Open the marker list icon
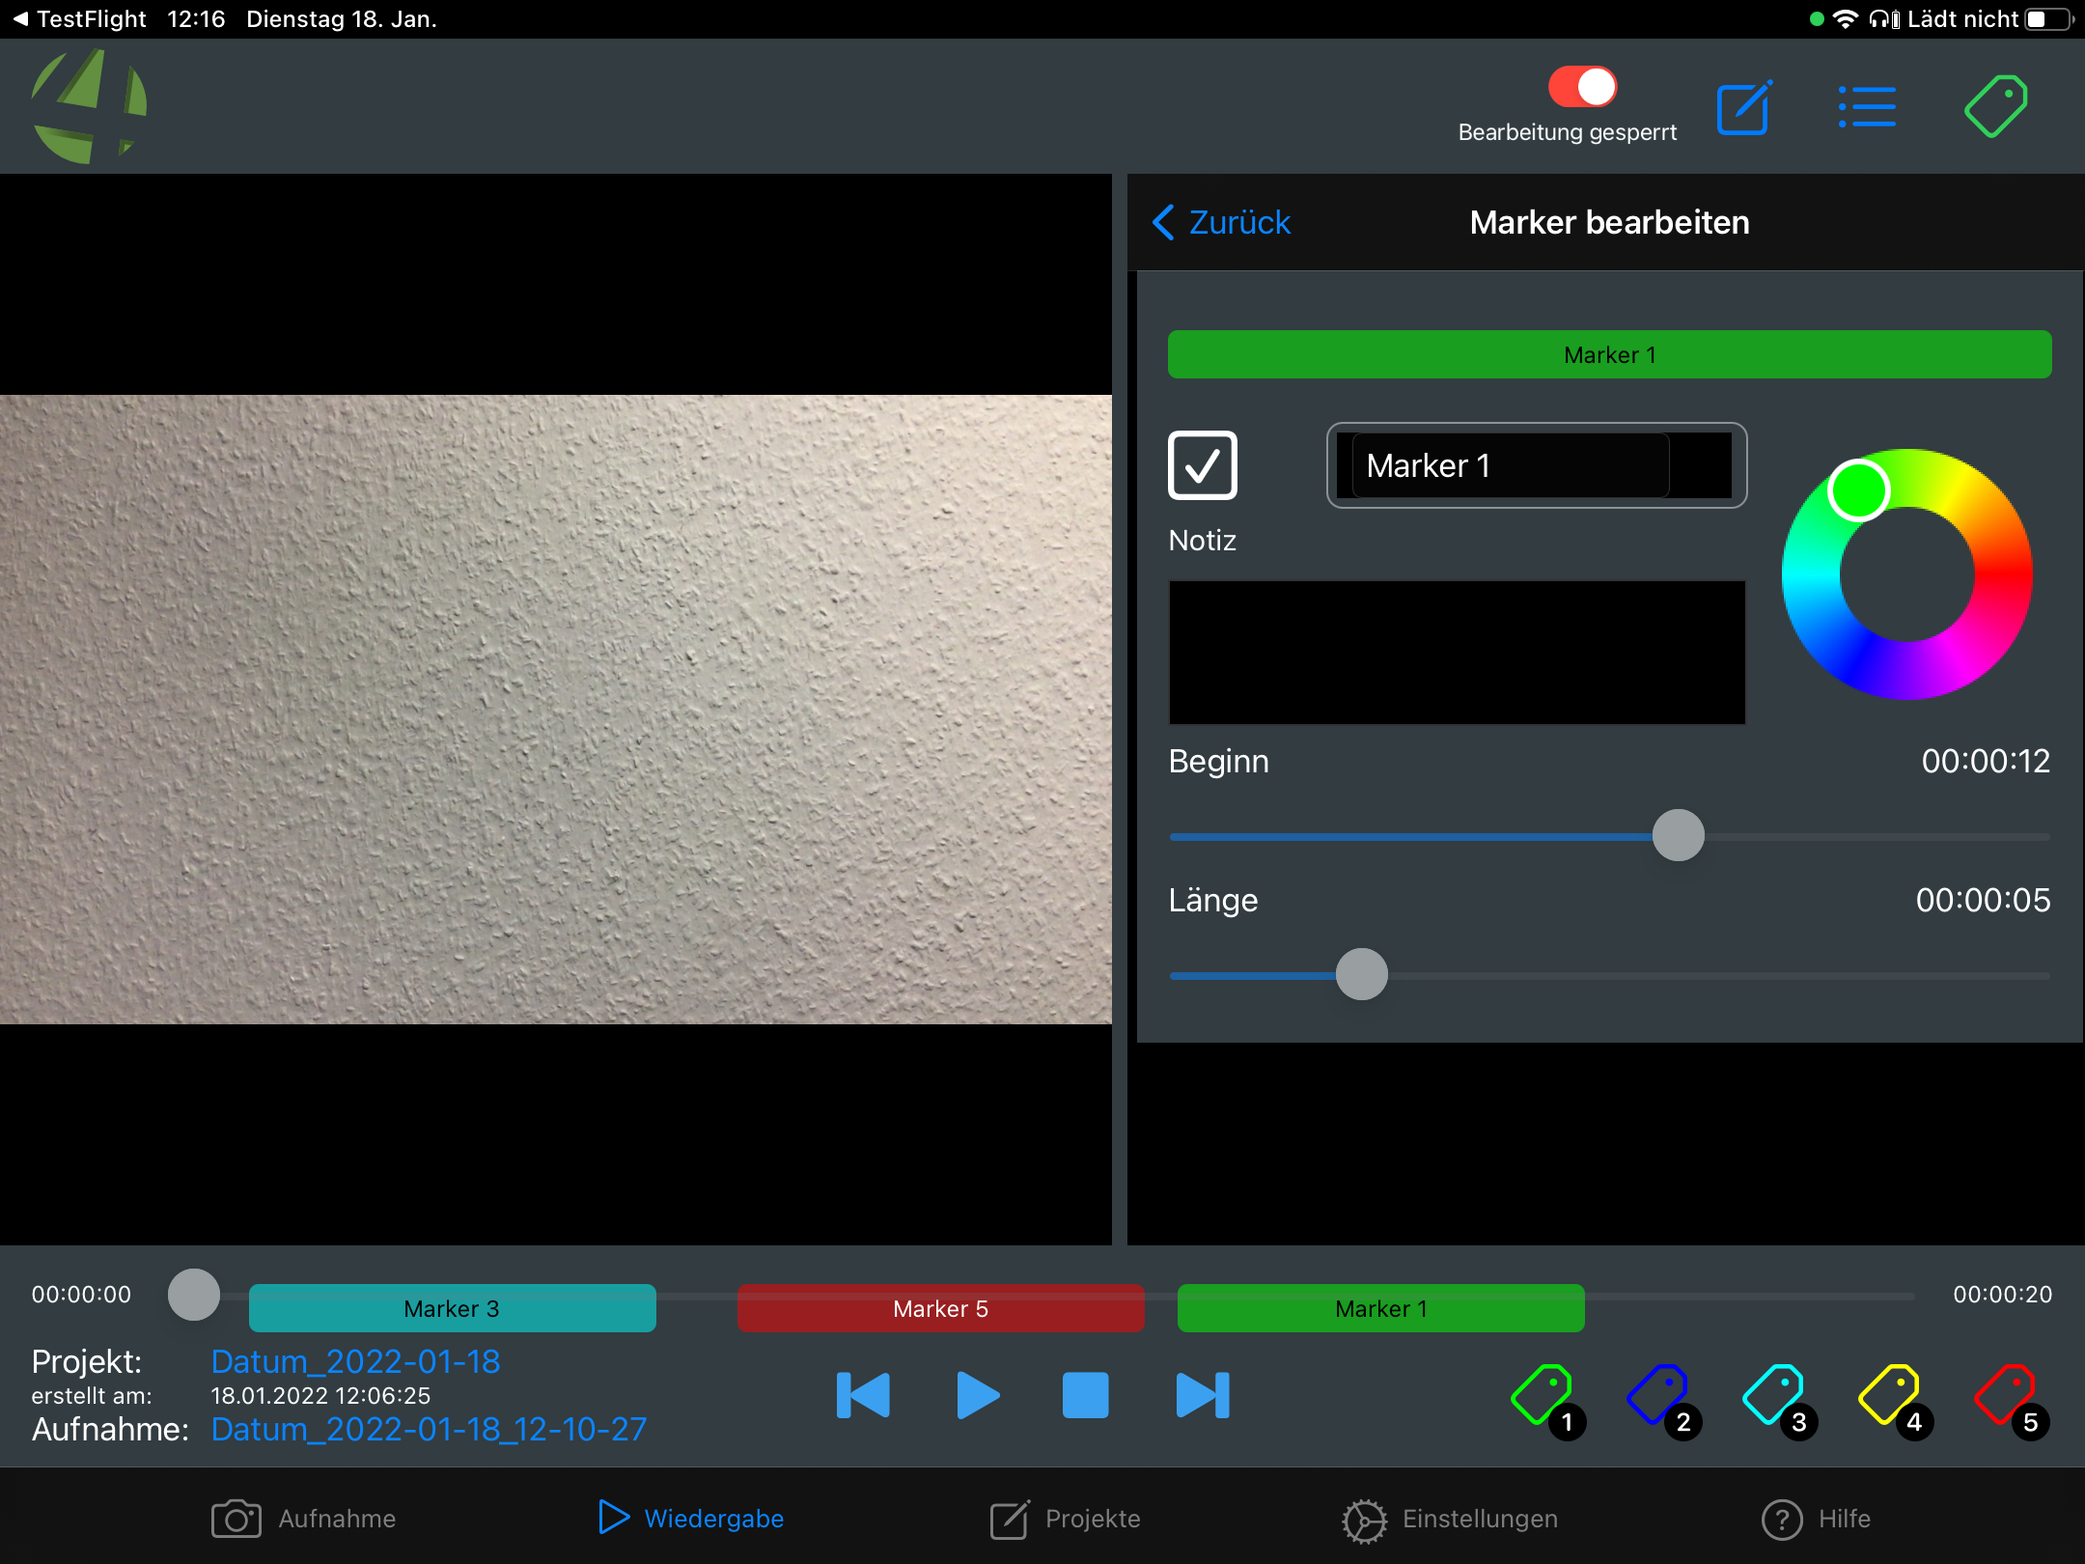Screen dimensions: 2085x1564 tap(1867, 107)
